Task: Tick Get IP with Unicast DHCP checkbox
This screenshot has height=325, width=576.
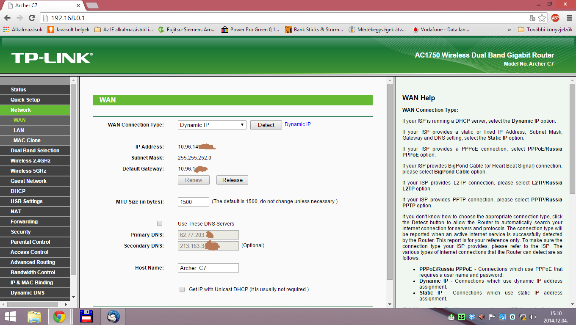Action: click(182, 289)
